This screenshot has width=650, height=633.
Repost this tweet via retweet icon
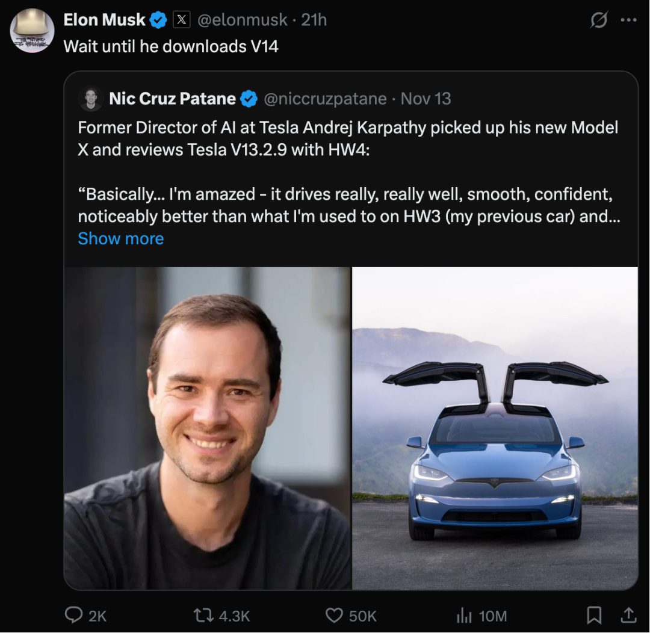202,615
